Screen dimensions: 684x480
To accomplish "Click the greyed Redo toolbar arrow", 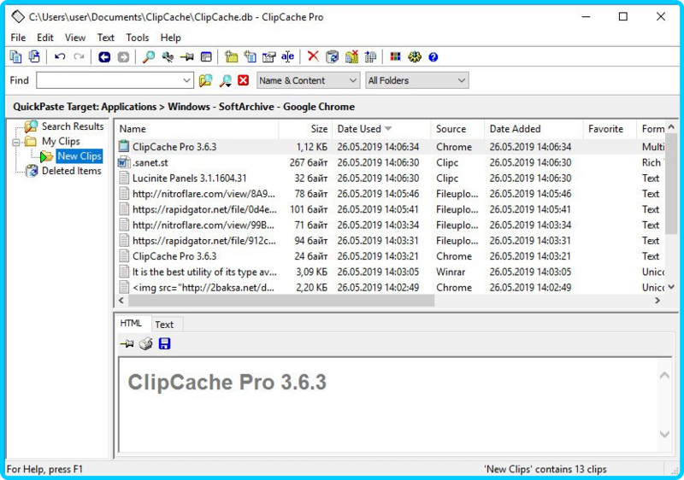I will [x=79, y=56].
